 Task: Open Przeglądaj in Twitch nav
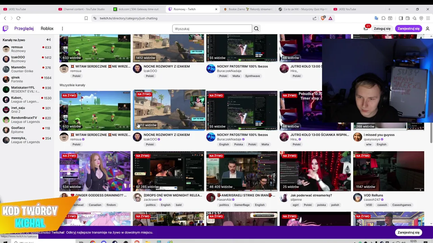point(24,29)
